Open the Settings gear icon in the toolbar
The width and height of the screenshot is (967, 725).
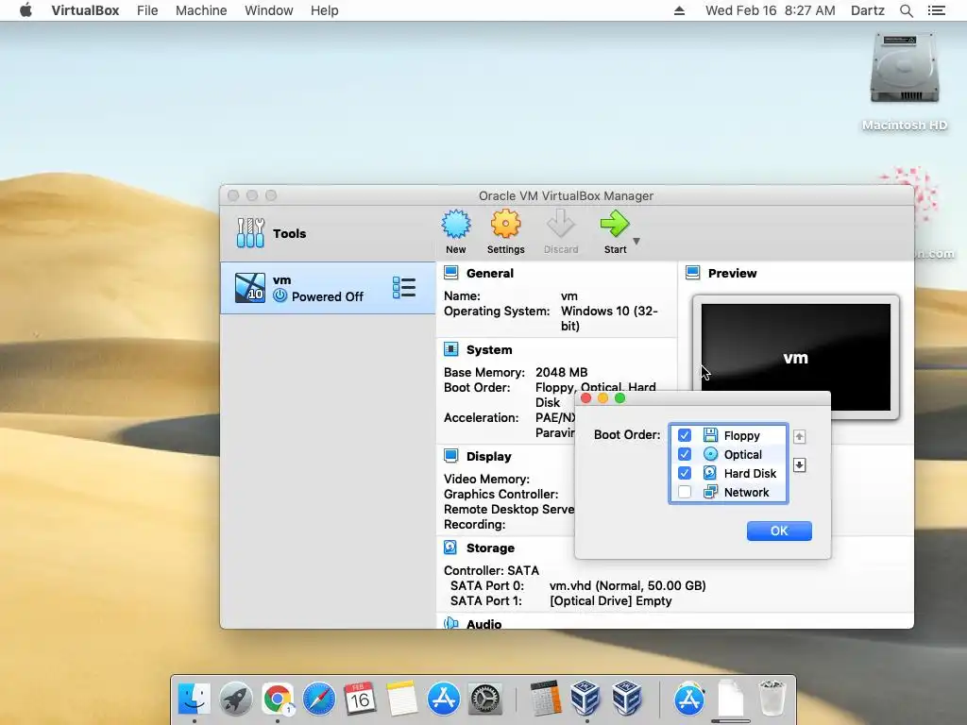506,225
